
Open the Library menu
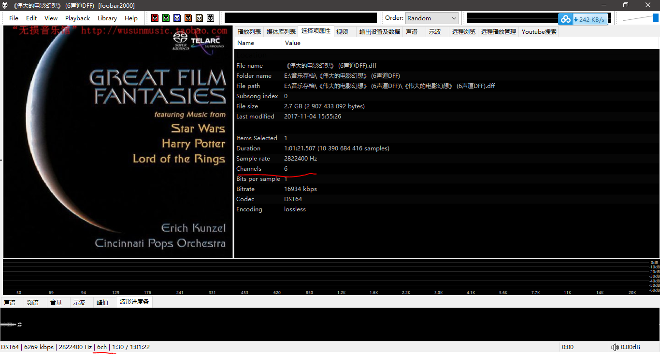[x=107, y=18]
